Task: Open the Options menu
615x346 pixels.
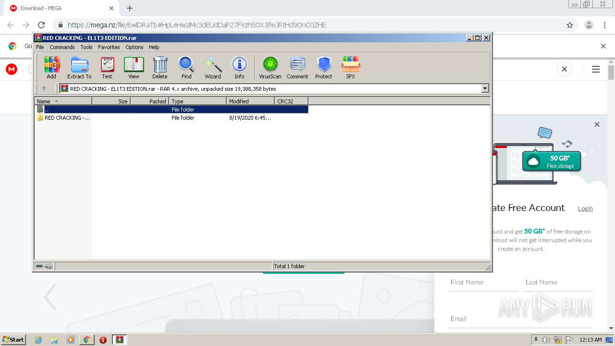Action: click(135, 47)
